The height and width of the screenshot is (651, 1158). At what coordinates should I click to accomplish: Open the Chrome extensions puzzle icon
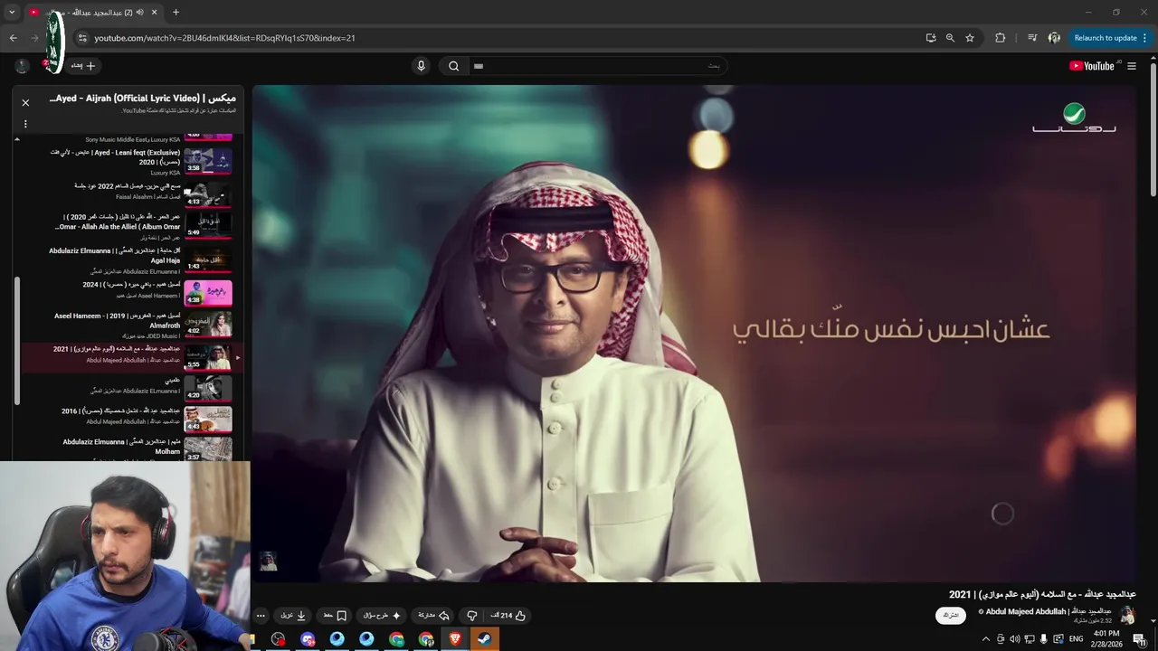pyautogui.click(x=1000, y=38)
